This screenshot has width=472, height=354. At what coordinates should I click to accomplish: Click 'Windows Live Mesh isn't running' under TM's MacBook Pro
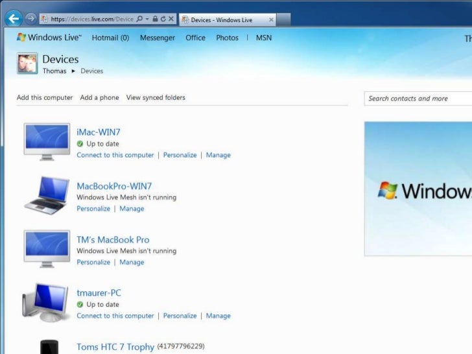tap(126, 251)
